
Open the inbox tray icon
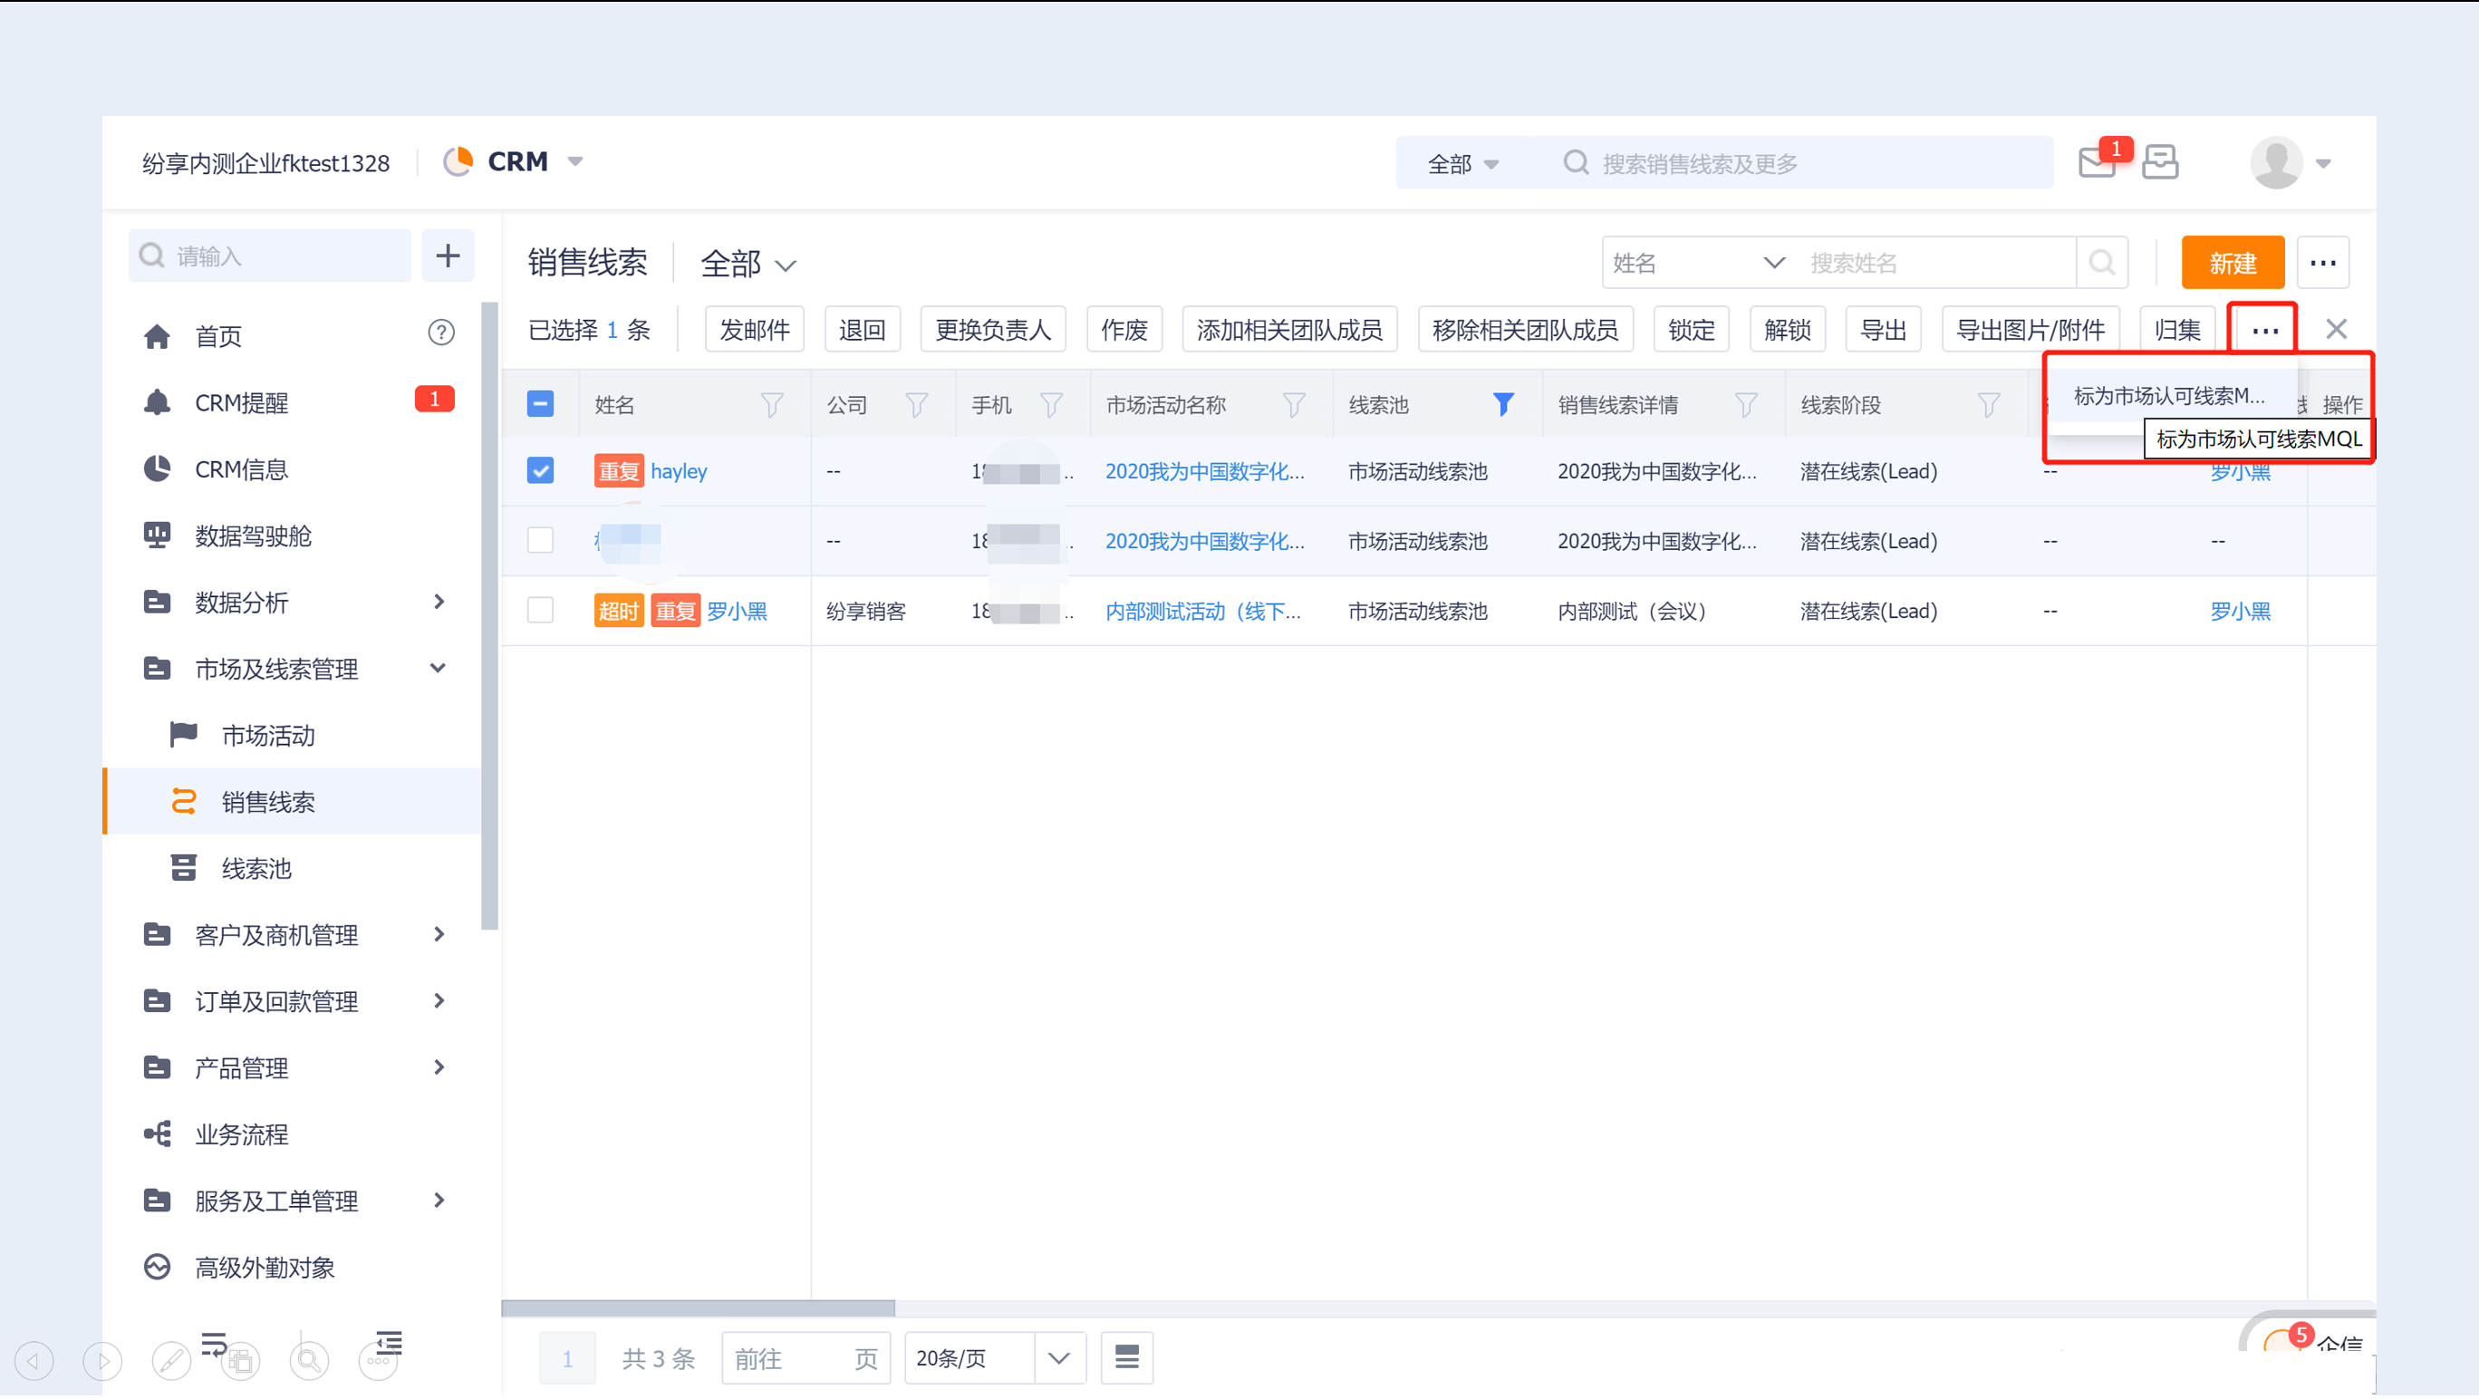click(x=2160, y=162)
